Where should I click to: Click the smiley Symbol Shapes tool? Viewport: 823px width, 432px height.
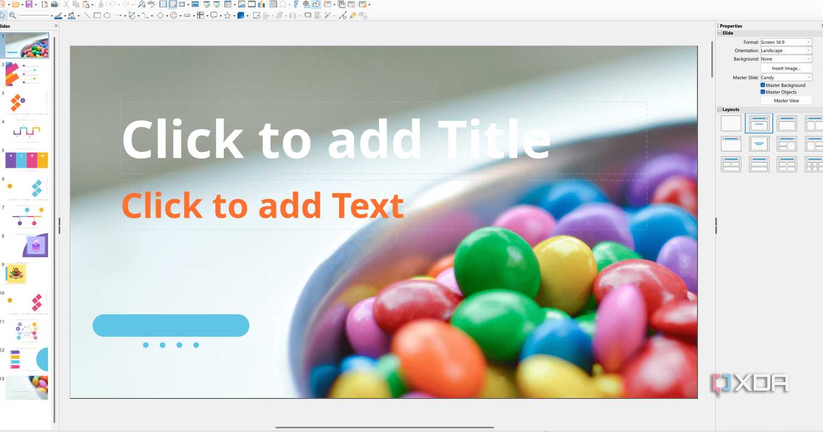coord(174,15)
